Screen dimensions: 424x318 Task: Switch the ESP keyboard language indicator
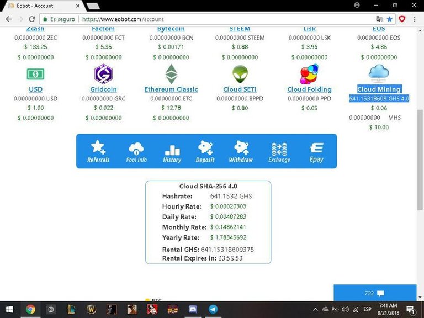367,309
